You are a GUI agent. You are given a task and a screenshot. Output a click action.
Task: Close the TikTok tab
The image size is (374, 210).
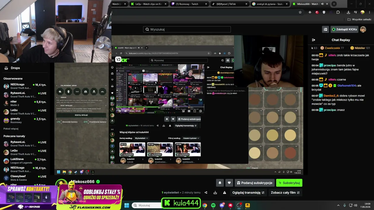[x=246, y=4]
